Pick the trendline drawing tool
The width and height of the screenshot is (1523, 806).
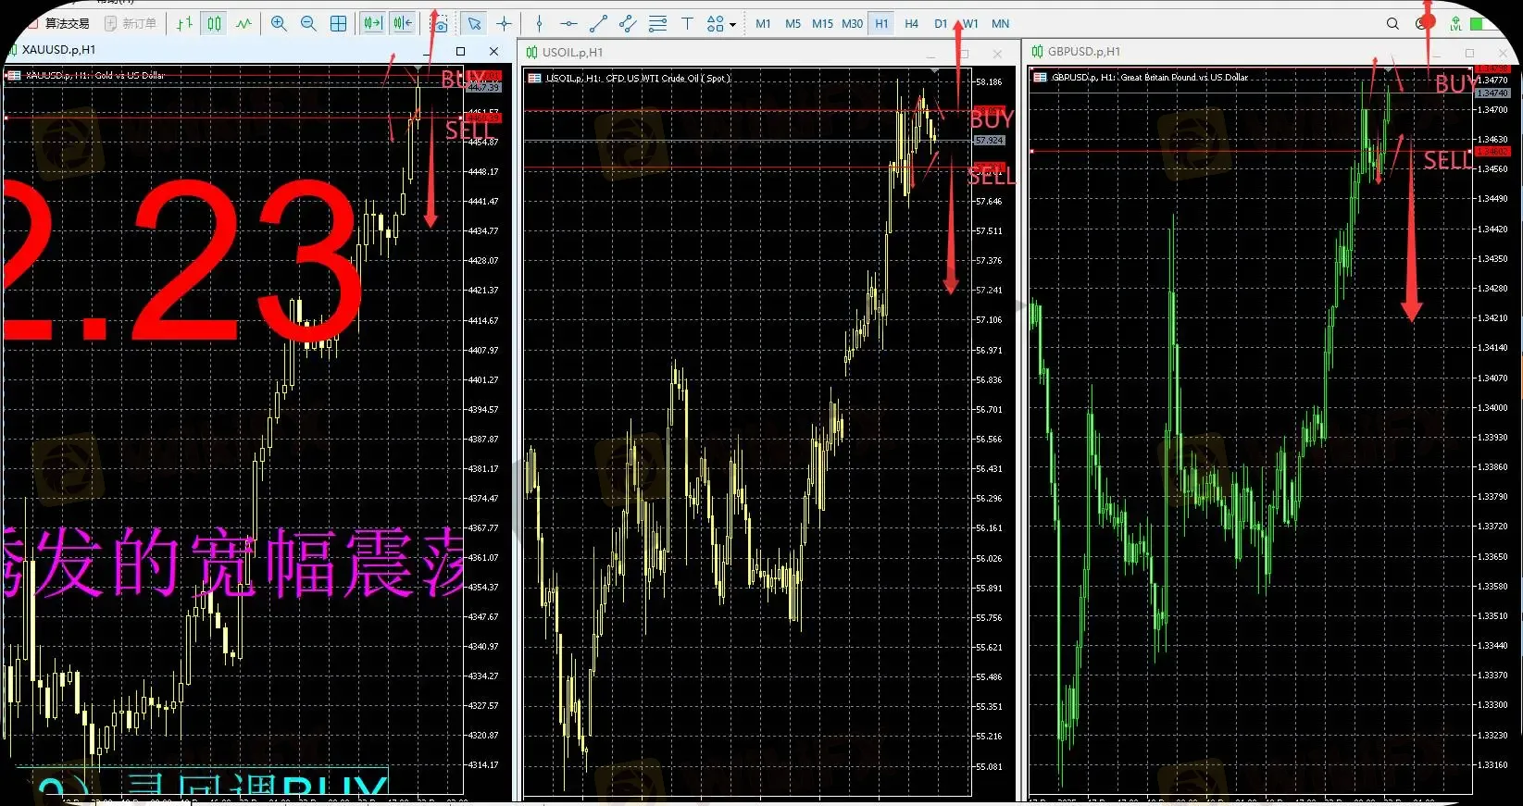[x=598, y=24]
